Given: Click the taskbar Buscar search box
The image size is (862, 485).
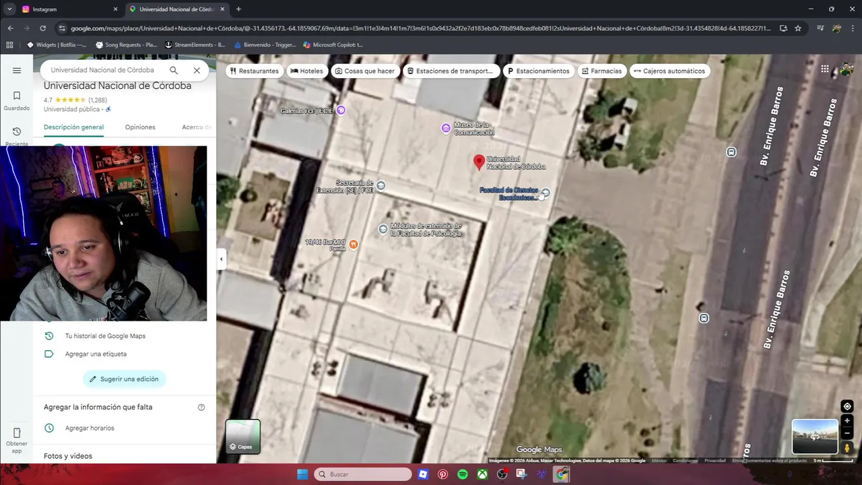Looking at the screenshot, I should (x=363, y=474).
